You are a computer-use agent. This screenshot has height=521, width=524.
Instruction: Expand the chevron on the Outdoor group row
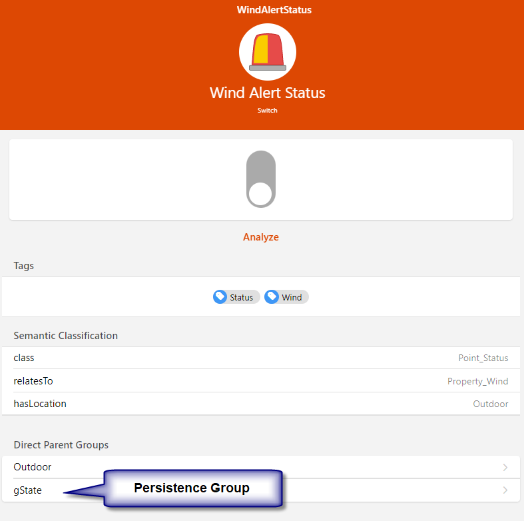pyautogui.click(x=505, y=467)
